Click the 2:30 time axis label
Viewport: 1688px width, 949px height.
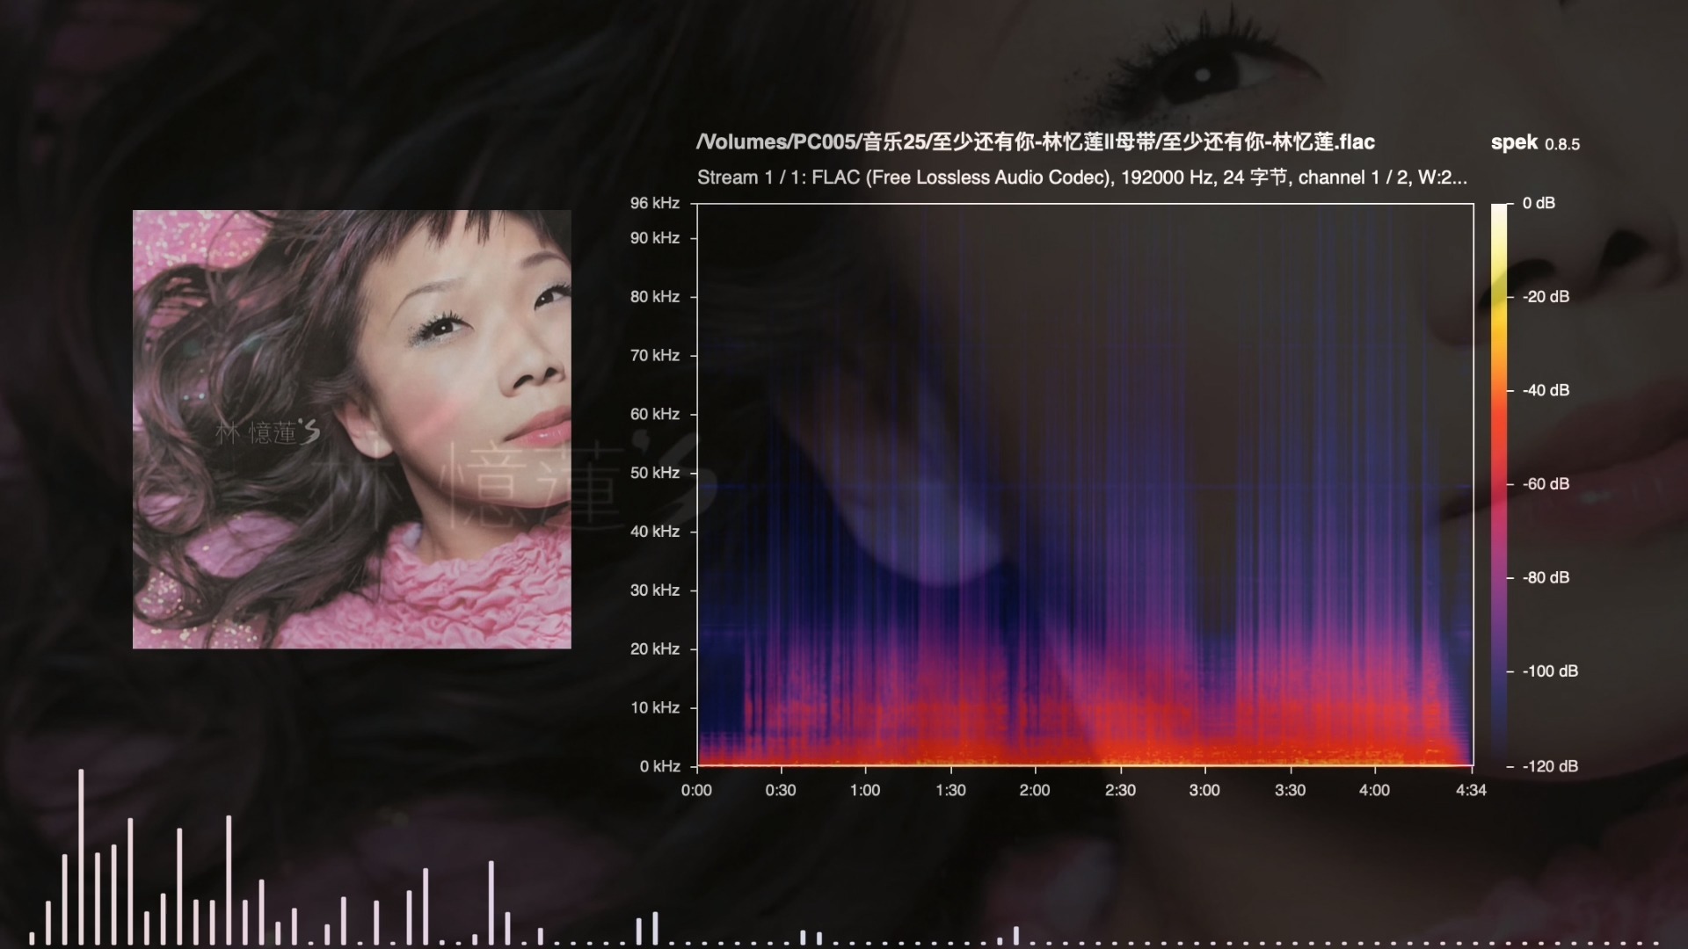click(1120, 791)
